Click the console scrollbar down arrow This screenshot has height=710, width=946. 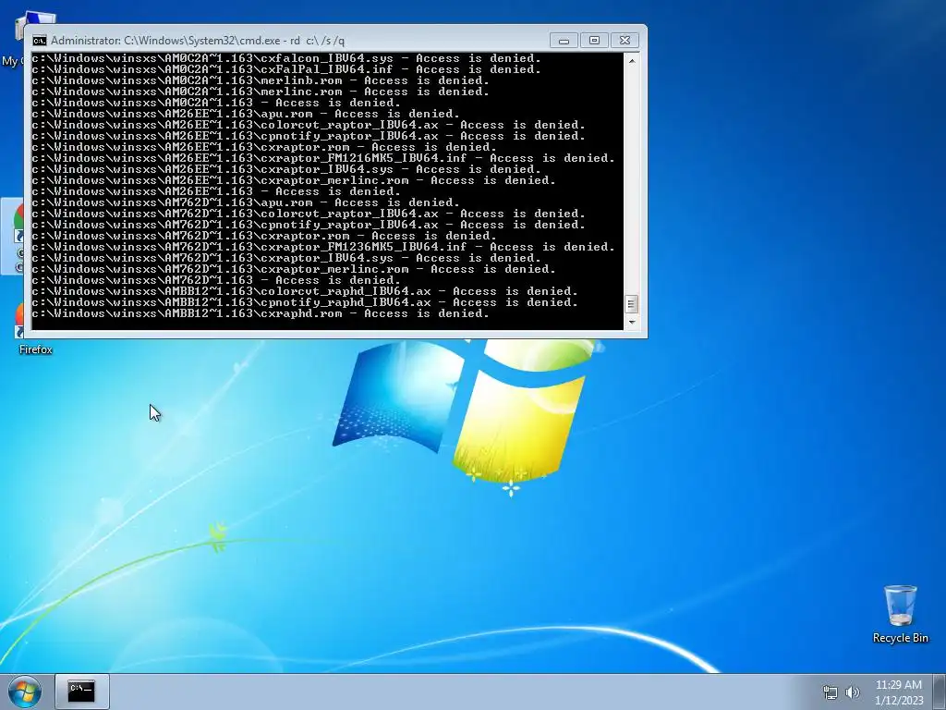(631, 323)
